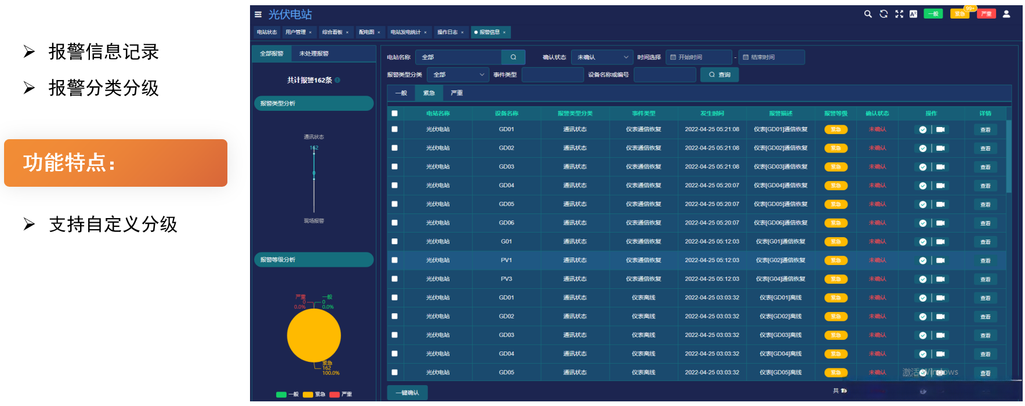Open the camera in the PV3 row
The height and width of the screenshot is (406, 1025).
pyautogui.click(x=940, y=279)
